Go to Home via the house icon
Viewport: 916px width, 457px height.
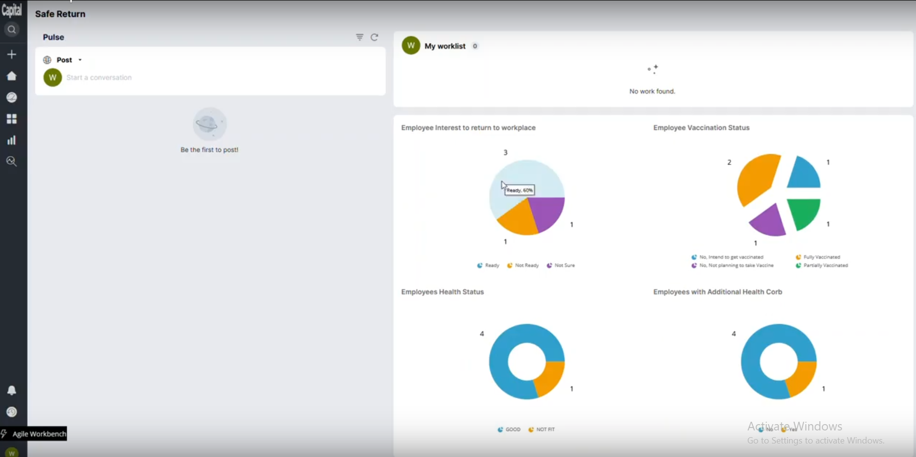(12, 76)
